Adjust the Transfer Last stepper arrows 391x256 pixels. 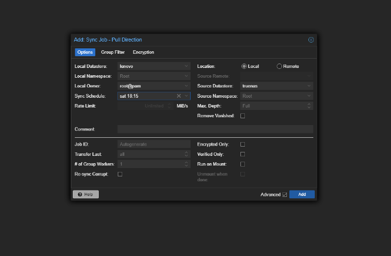(186, 154)
